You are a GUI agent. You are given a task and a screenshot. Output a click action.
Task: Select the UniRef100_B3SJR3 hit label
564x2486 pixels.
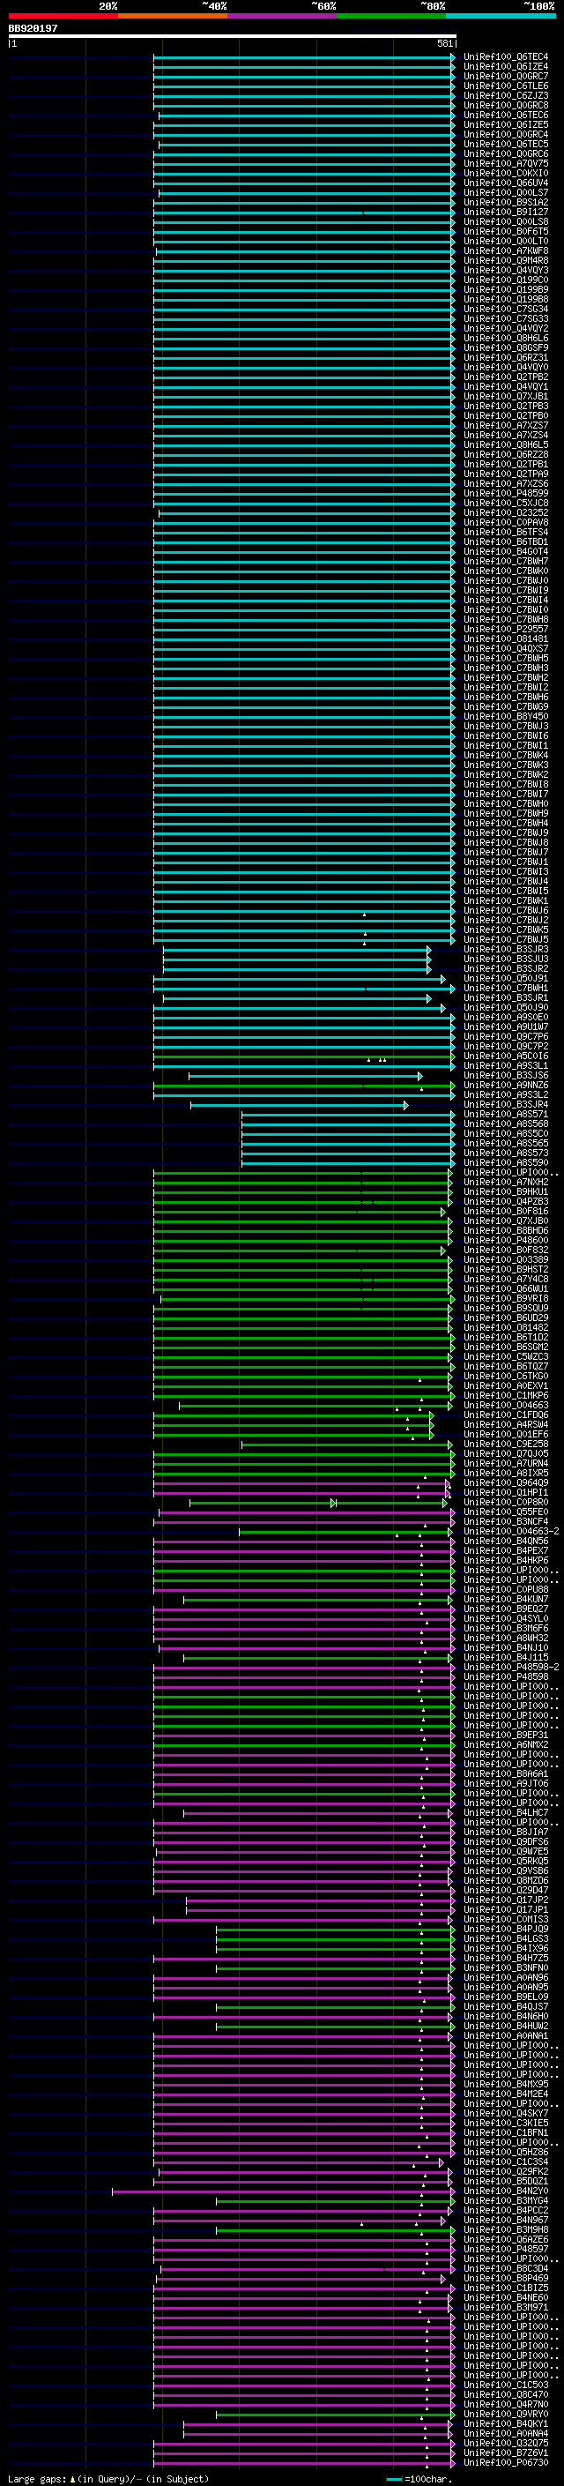(x=506, y=950)
